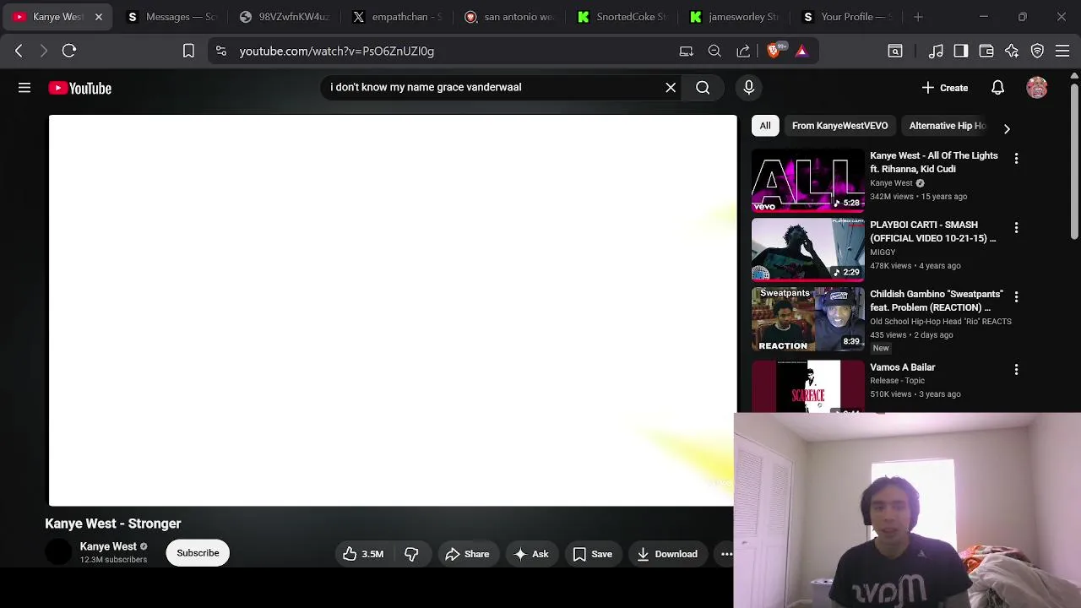1081x608 pixels.
Task: Open options for All Of The Lights
Action: tap(1016, 159)
